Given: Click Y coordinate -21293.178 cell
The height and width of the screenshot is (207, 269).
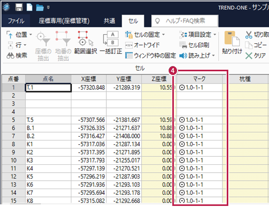Looking at the screenshot, I should click(124, 193).
